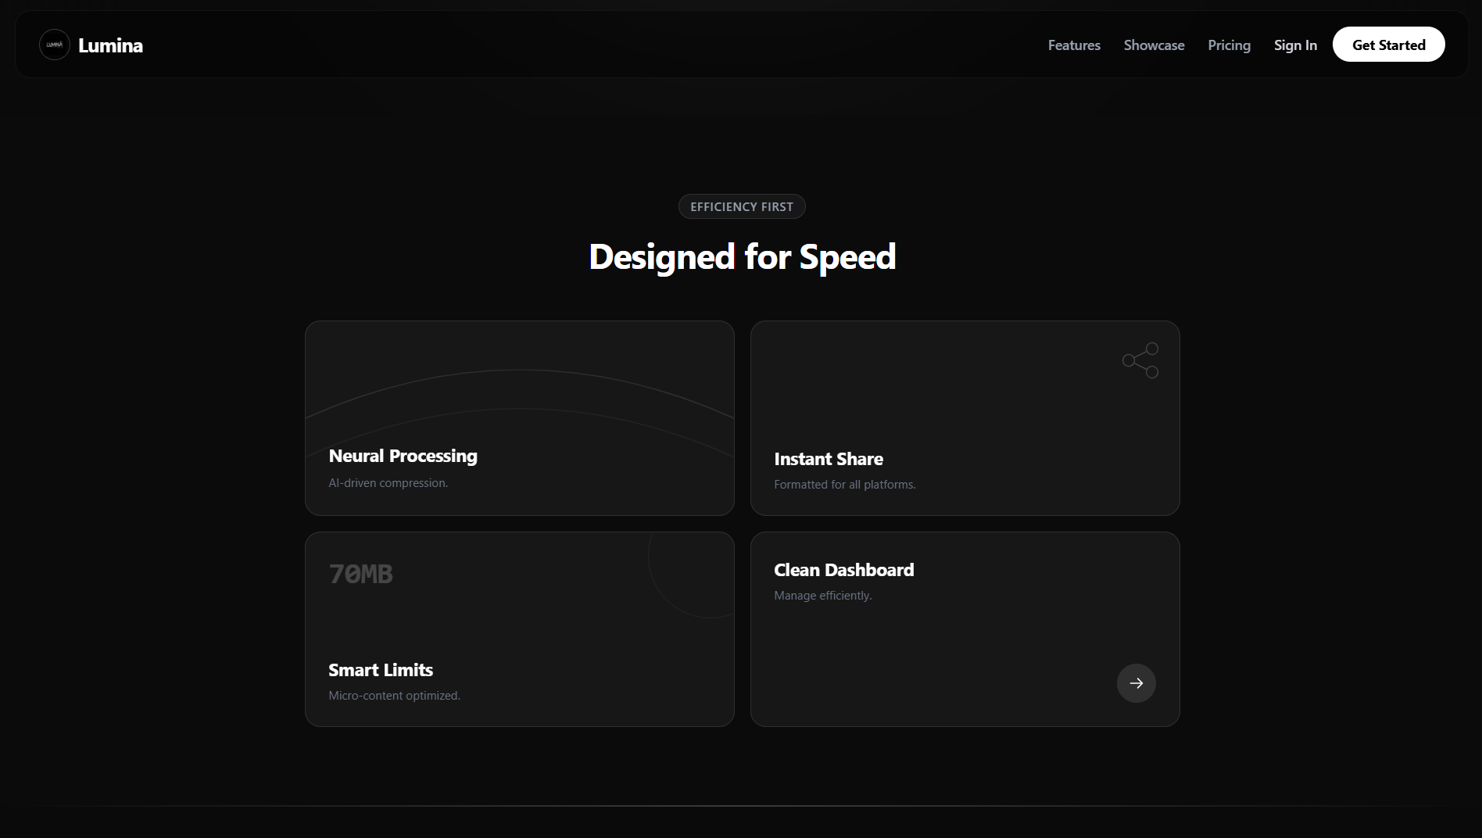Screen dimensions: 1482x838
Task: Click the Designed for Speed heading
Action: click(741, 256)
